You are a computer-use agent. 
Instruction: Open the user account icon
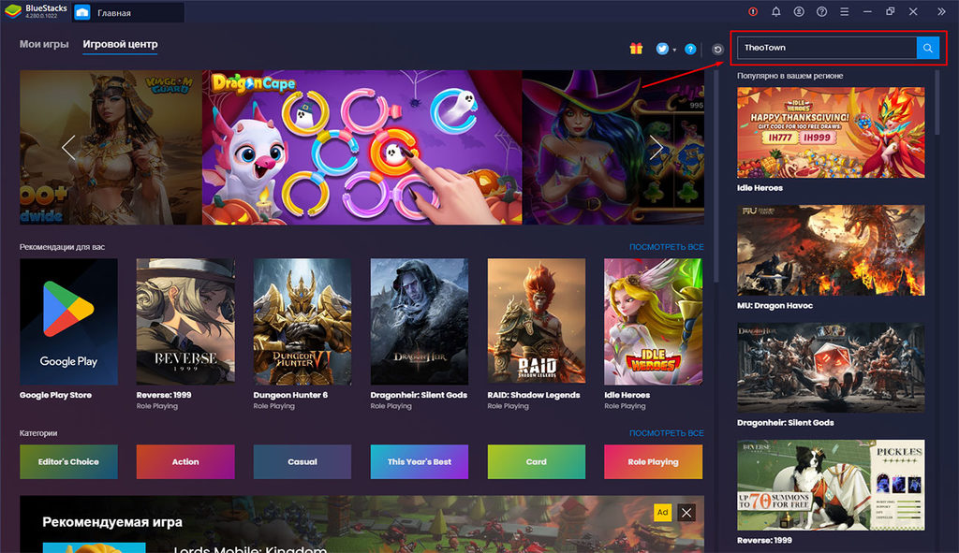[799, 11]
